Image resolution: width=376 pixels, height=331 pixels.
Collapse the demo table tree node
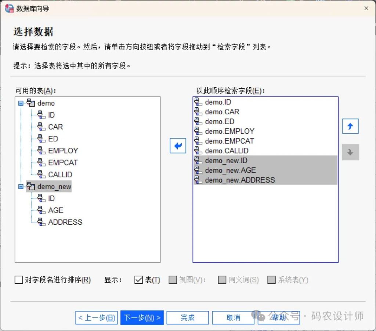[x=21, y=103]
